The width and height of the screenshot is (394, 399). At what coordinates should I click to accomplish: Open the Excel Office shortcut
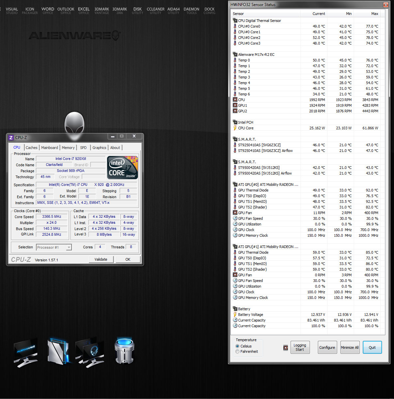click(x=84, y=11)
